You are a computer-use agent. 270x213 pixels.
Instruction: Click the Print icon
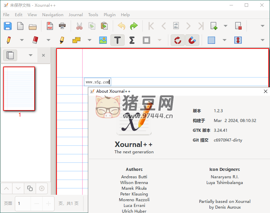62,26
